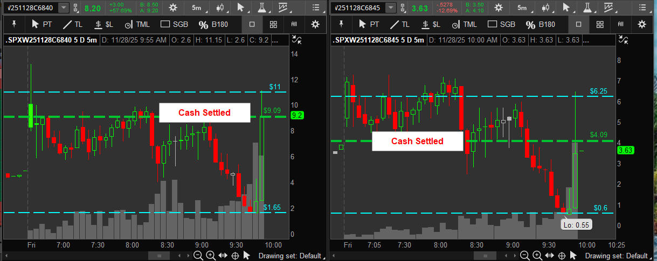657x261 pixels.
Task: Open candlestick chart style menu in 6840 chart
Action: click(219, 8)
